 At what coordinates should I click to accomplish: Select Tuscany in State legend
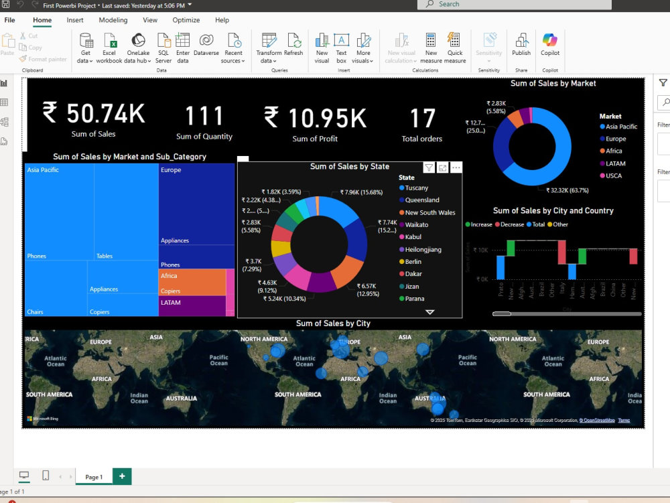[x=413, y=188]
